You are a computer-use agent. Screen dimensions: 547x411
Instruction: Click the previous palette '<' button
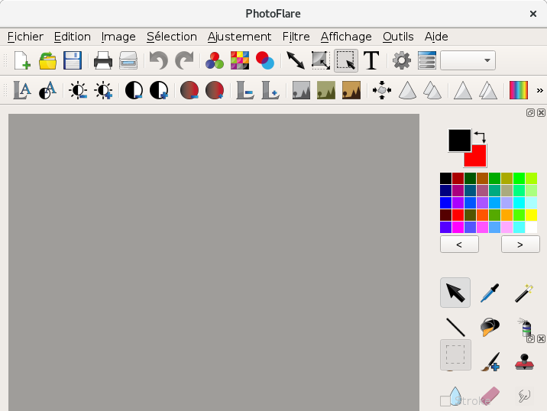point(459,244)
